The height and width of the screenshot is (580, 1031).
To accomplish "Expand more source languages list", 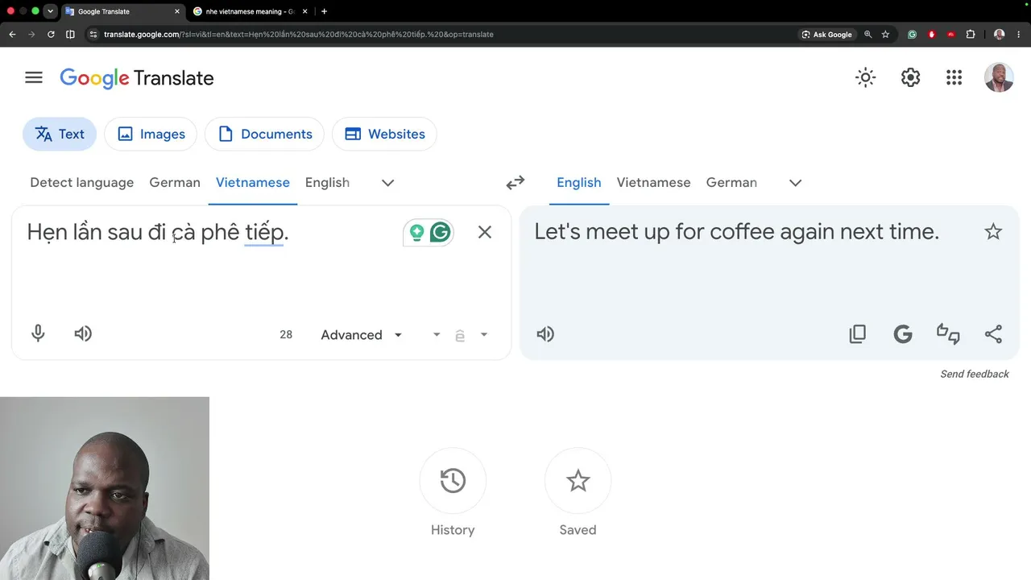I will click(x=387, y=183).
